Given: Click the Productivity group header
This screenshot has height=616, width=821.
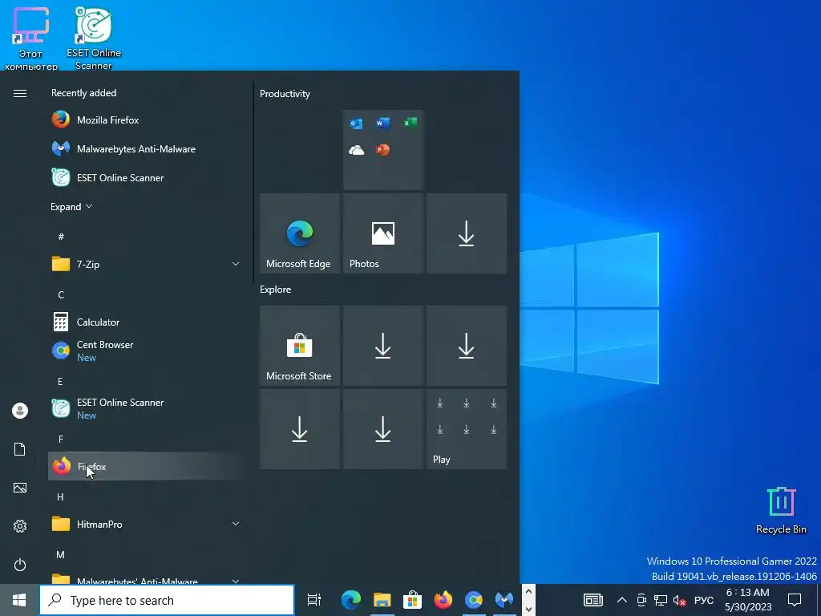Looking at the screenshot, I should click(285, 94).
